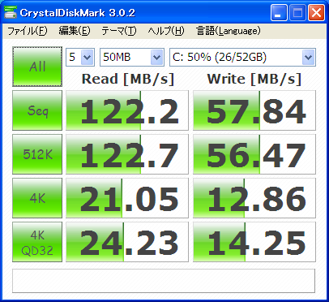The image size is (329, 302).
Task: Open the ファイル(F) menu
Action: tap(27, 31)
